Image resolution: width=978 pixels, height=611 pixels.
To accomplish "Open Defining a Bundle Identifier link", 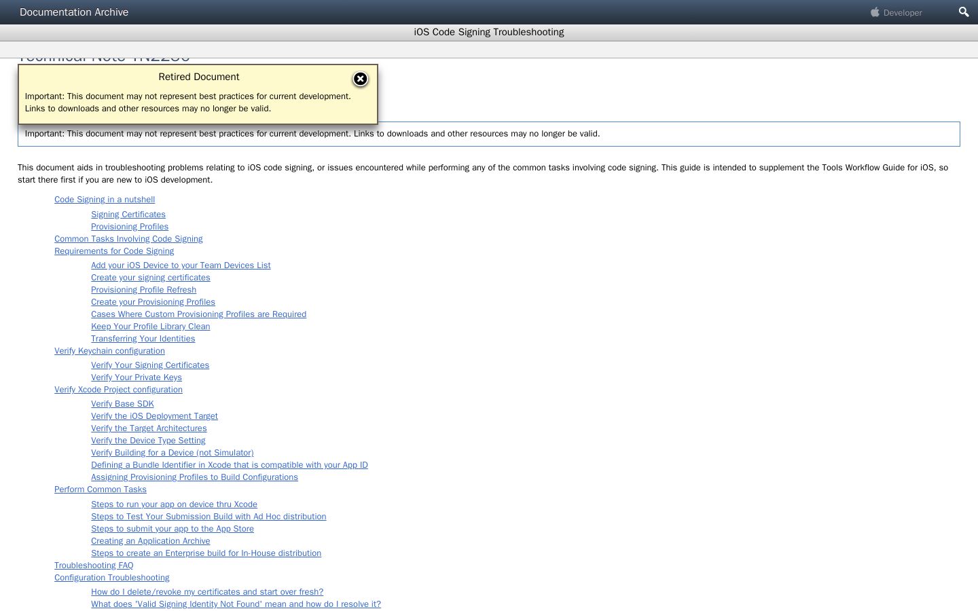I will tap(230, 465).
